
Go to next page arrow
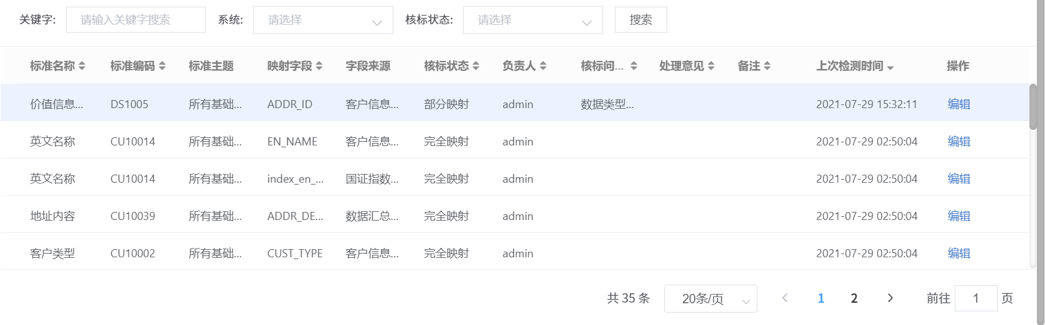[x=890, y=298]
